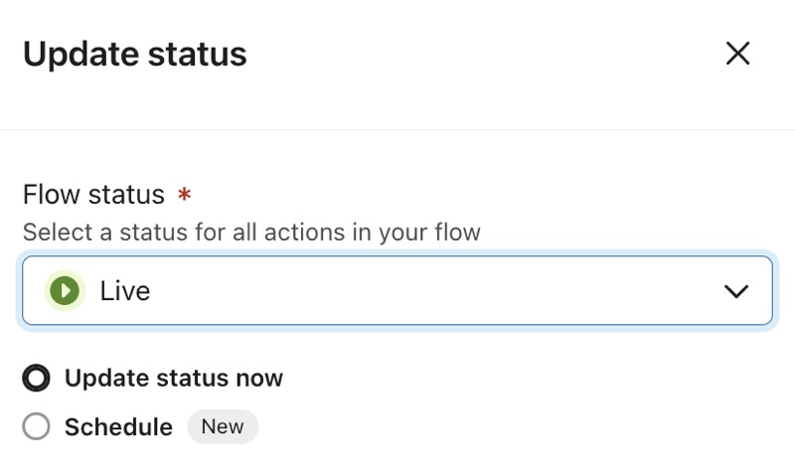Click the Update status heading

coord(135,54)
